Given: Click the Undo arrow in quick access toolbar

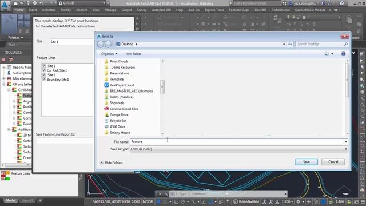Looking at the screenshot, I should (41, 3).
